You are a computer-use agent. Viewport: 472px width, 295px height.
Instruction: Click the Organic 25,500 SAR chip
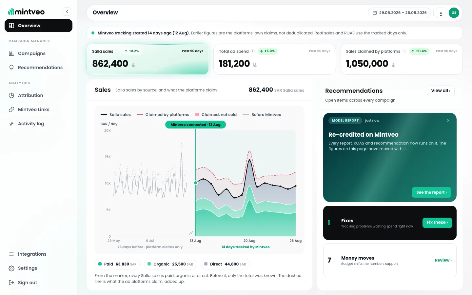pyautogui.click(x=170, y=264)
